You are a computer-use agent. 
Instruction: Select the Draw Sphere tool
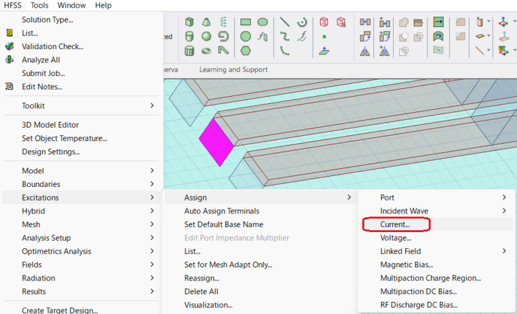coord(206,36)
